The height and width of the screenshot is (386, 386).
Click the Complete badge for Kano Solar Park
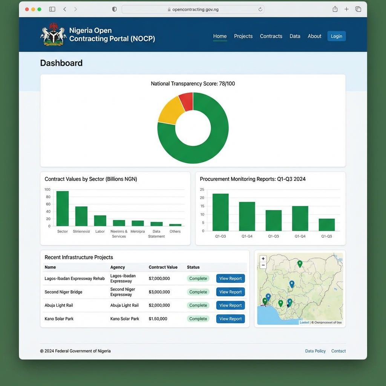198,319
